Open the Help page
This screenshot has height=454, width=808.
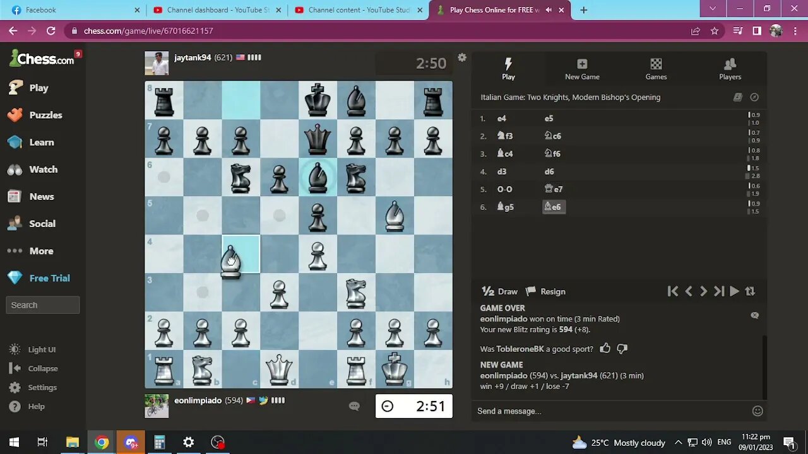click(27, 406)
